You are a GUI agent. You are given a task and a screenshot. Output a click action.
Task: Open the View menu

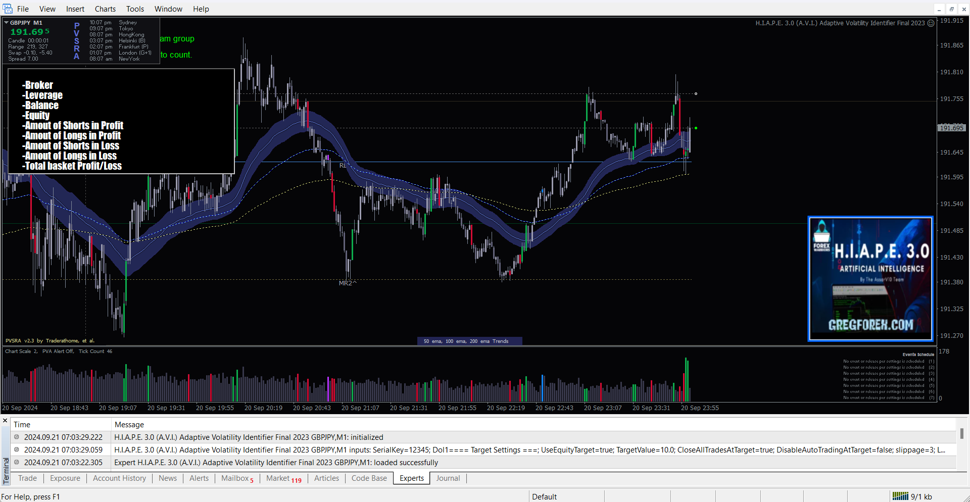click(47, 9)
